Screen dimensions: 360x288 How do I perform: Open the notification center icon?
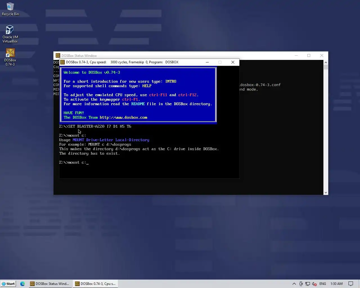point(351,283)
